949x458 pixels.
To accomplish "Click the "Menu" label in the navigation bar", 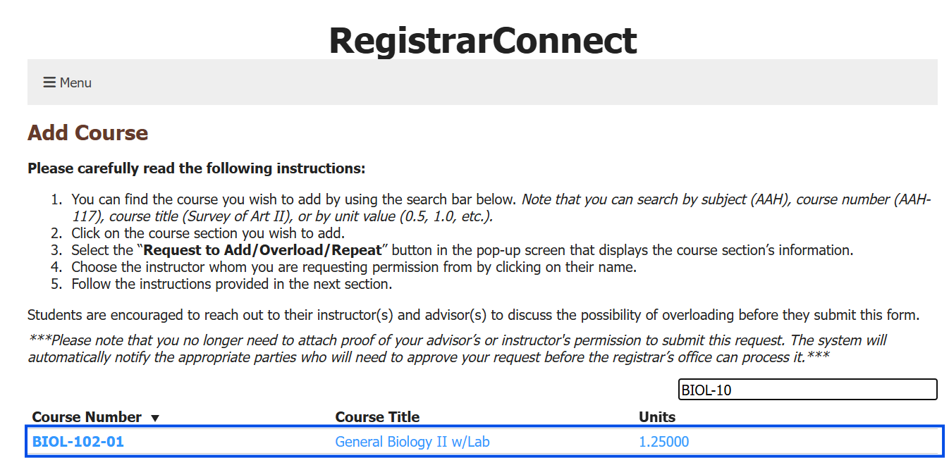I will pyautogui.click(x=75, y=82).
